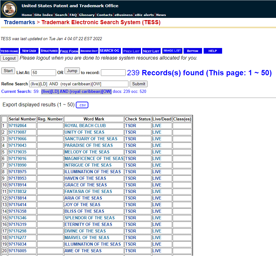Open eBiz alerts header link
Screen dimensions: 276x256
click(x=144, y=15)
